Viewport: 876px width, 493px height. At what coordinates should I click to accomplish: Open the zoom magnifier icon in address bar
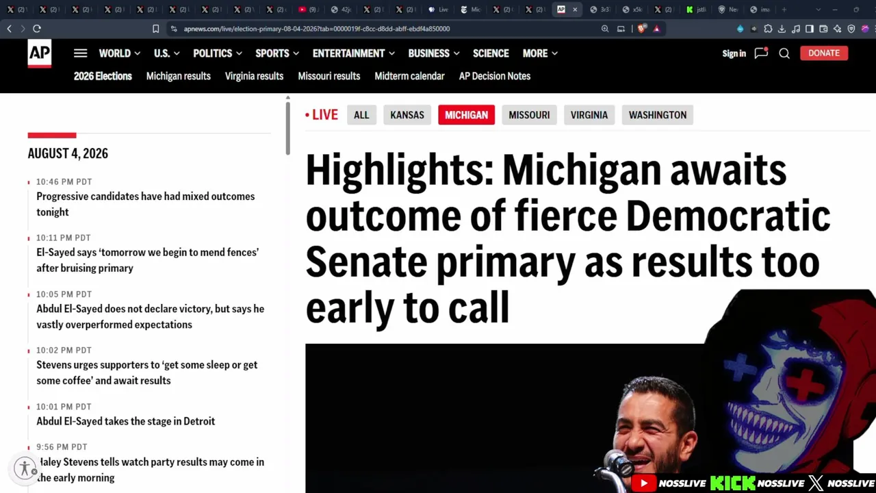[x=605, y=29]
